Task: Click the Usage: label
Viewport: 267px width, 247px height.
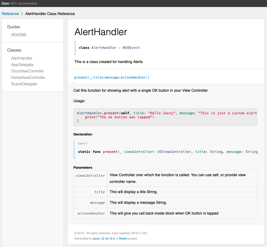Action: [x=79, y=101]
